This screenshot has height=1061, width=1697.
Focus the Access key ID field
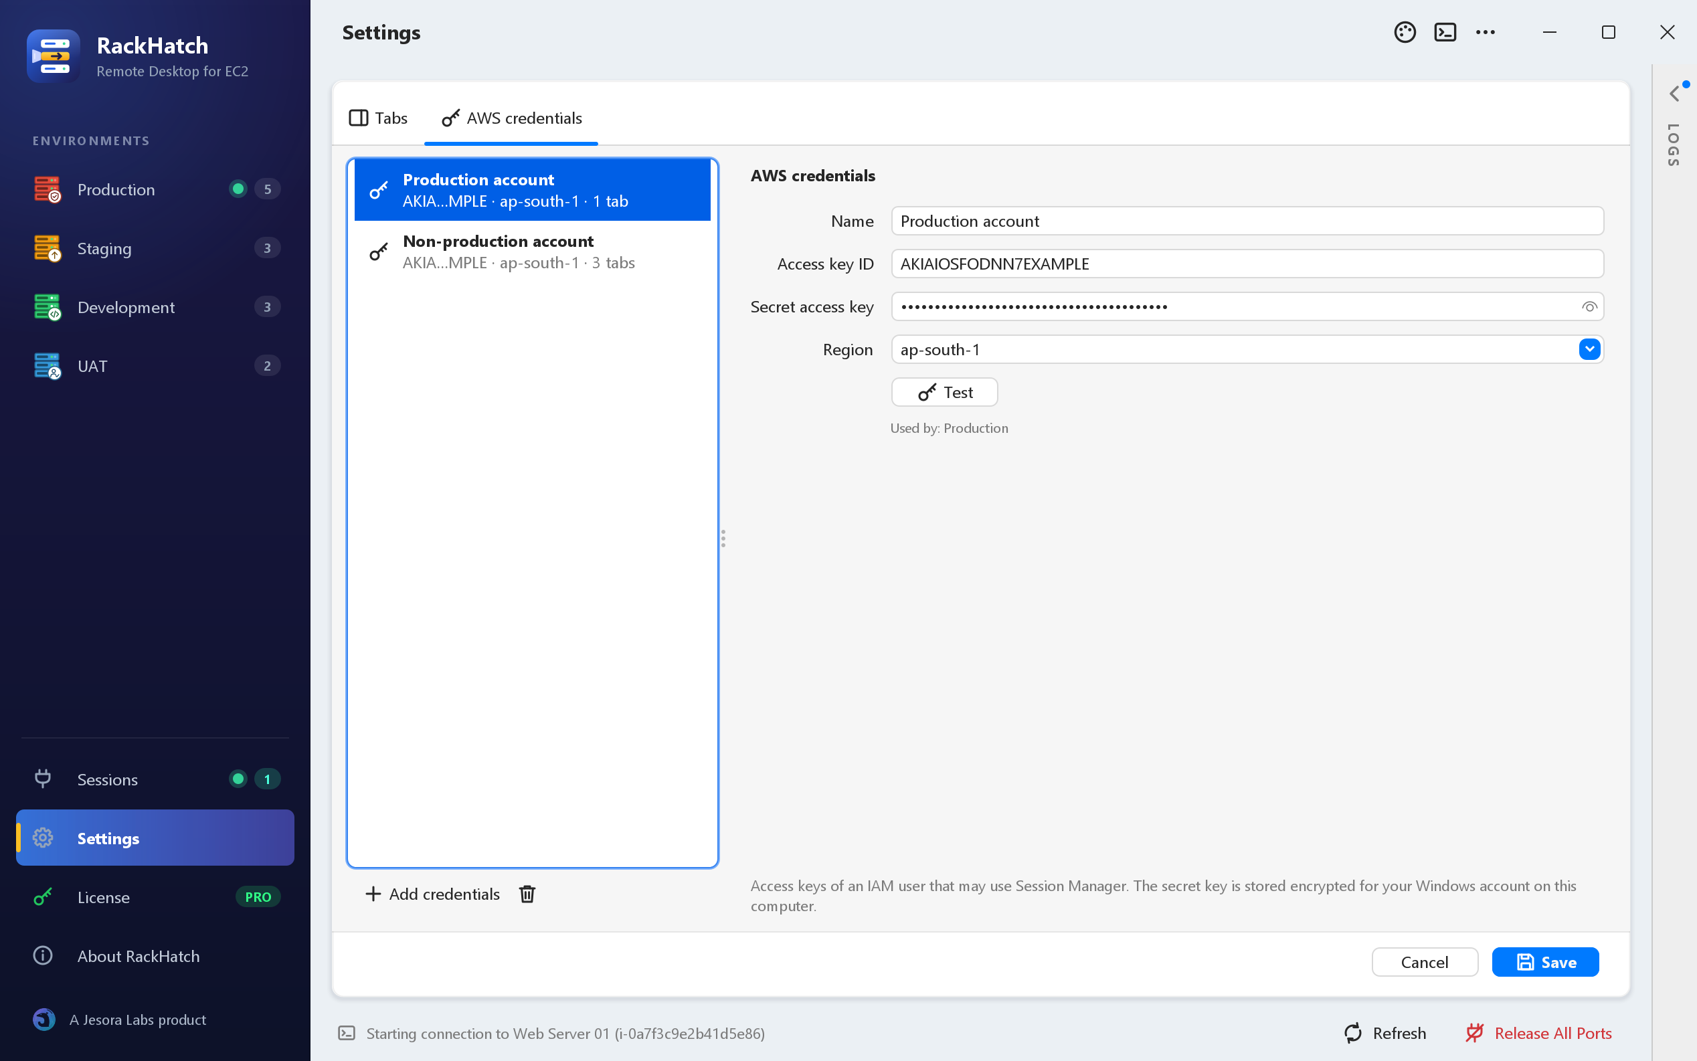[1247, 264]
